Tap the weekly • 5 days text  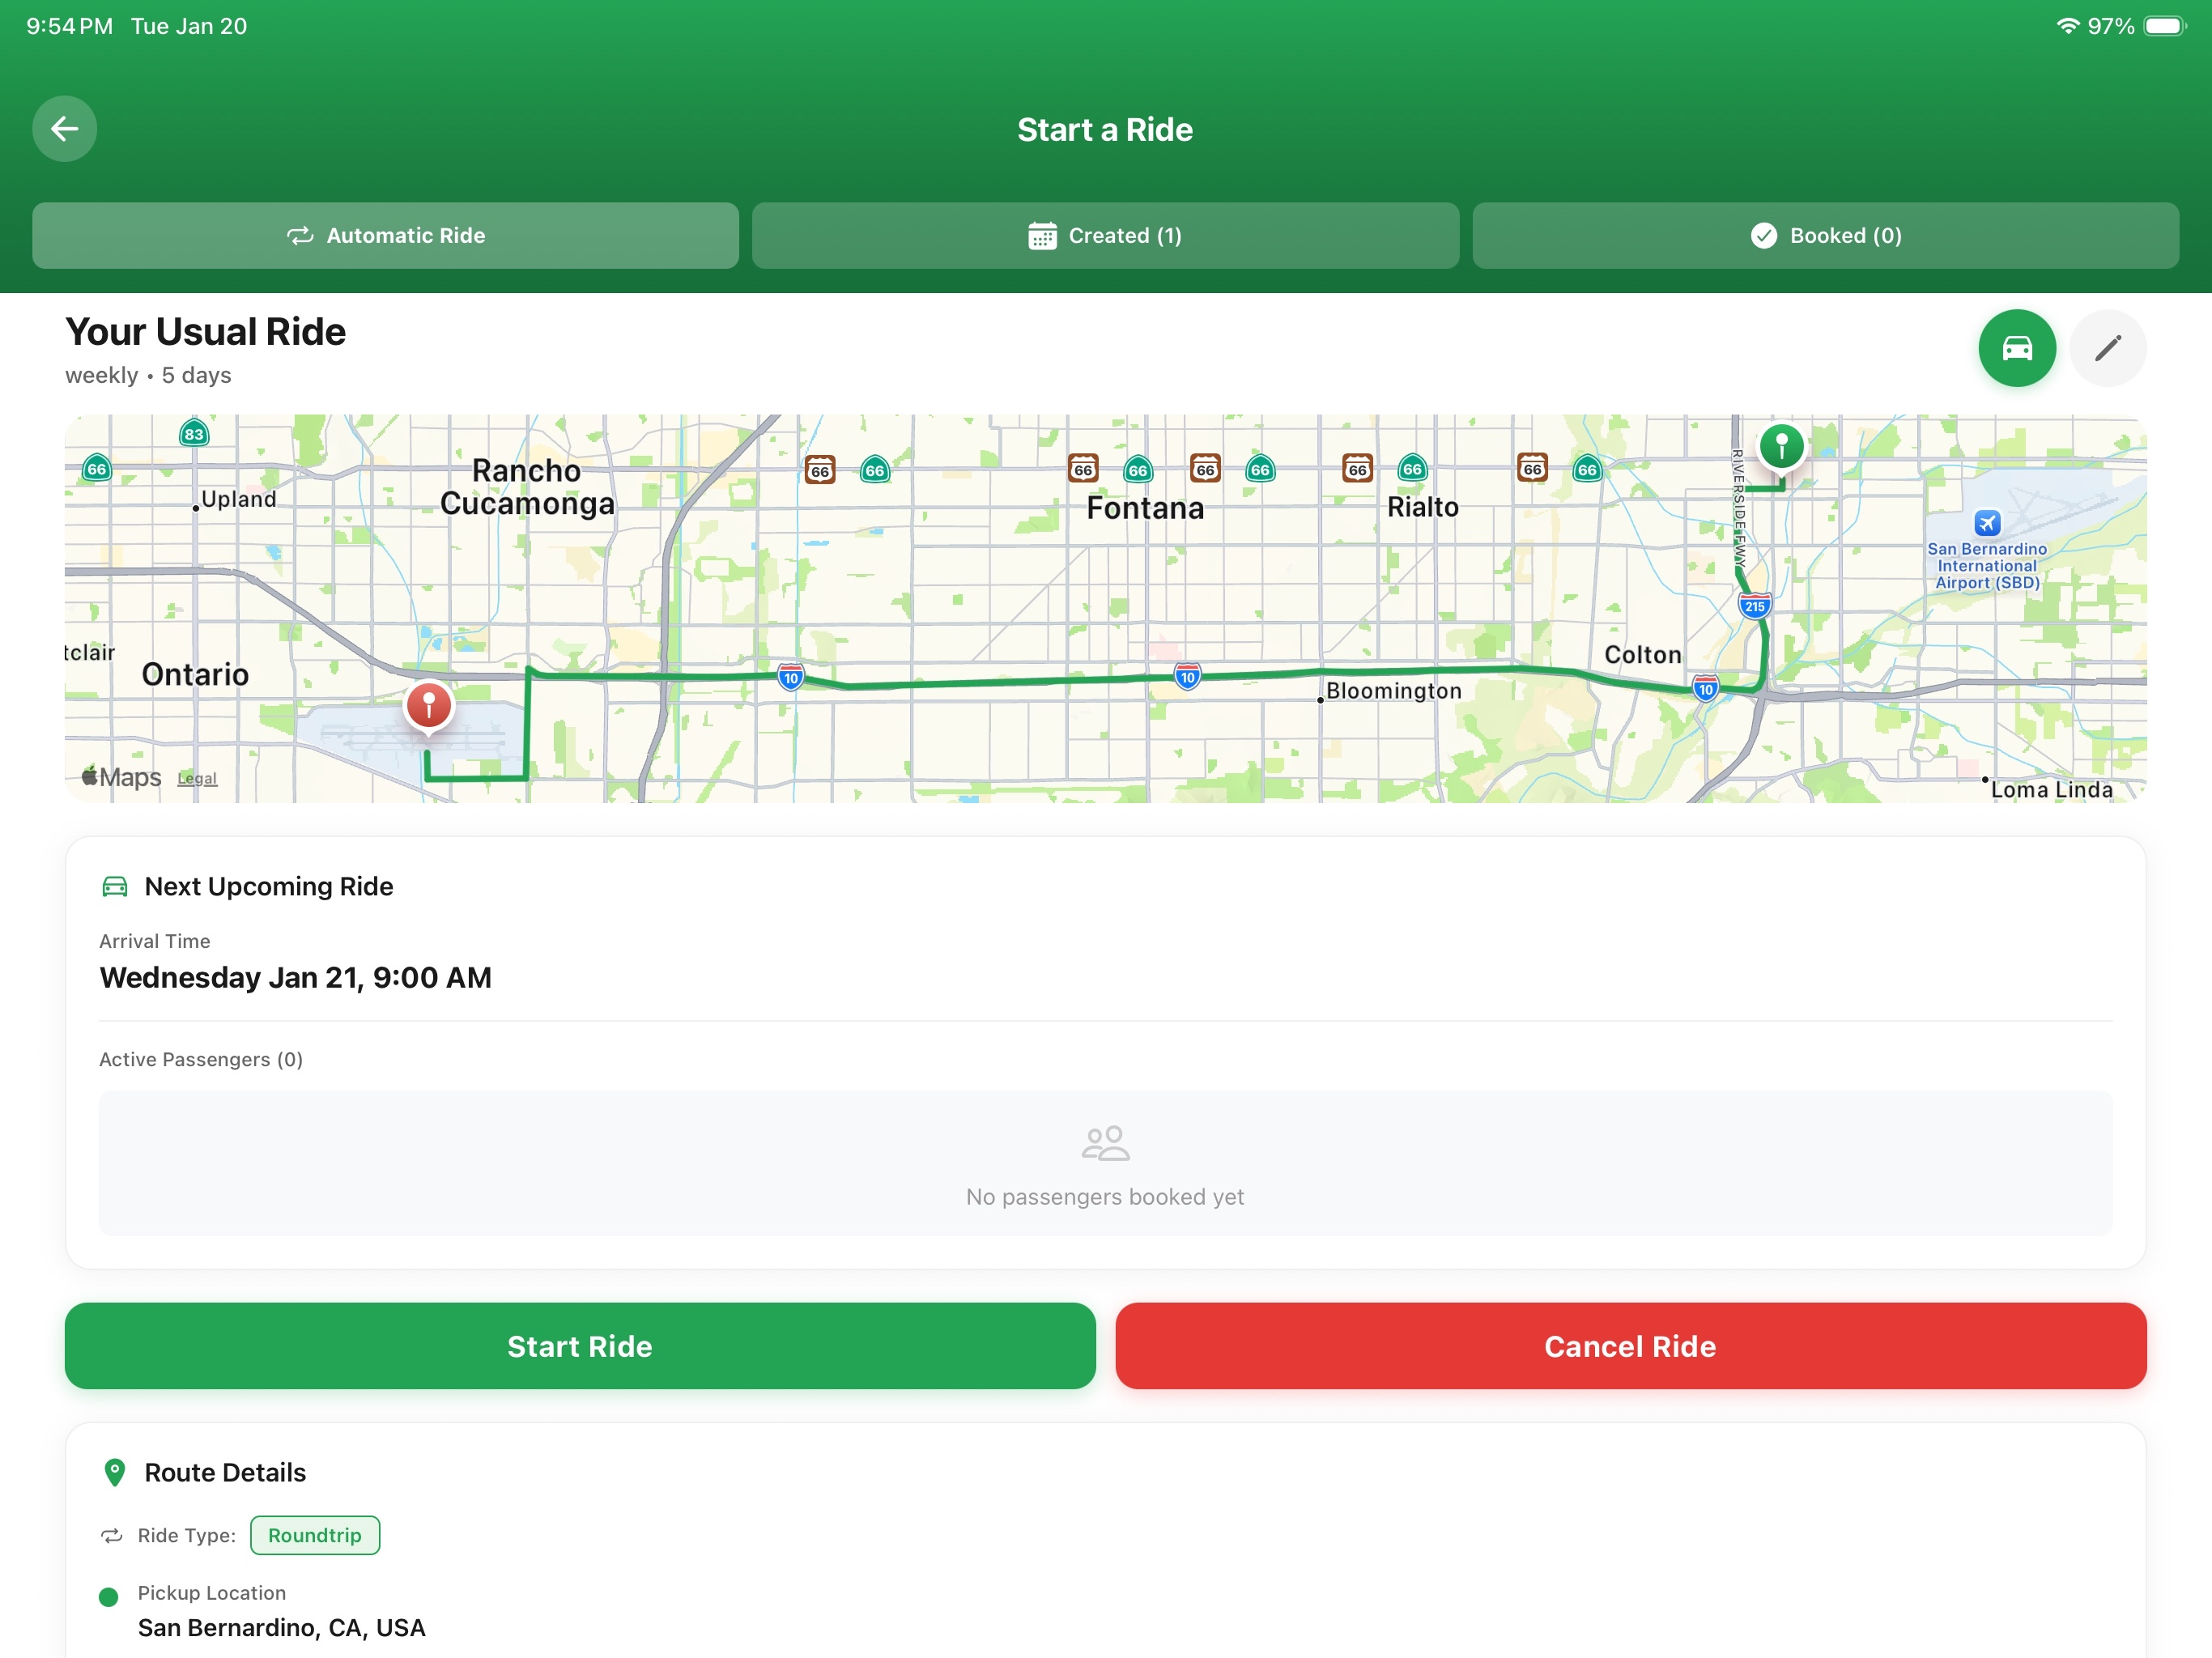pos(148,376)
